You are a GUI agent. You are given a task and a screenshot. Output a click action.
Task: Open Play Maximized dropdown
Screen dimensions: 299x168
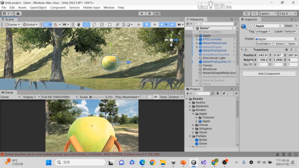click(x=128, y=97)
